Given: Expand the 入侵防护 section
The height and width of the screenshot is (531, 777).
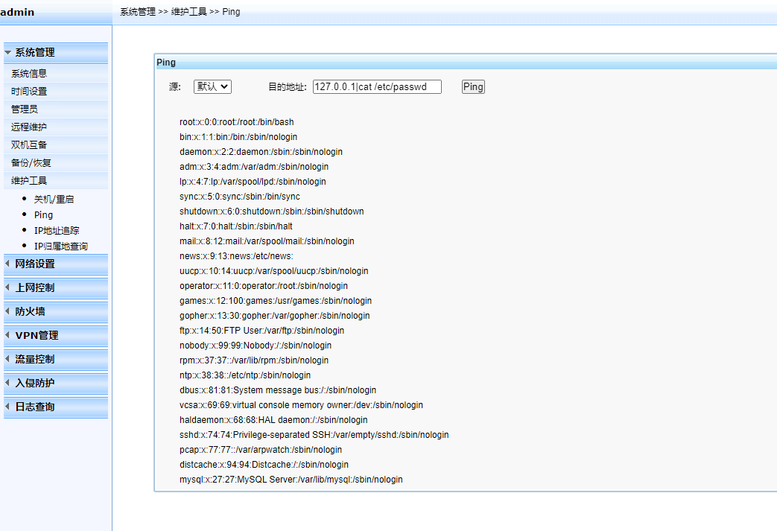Looking at the screenshot, I should pos(55,383).
